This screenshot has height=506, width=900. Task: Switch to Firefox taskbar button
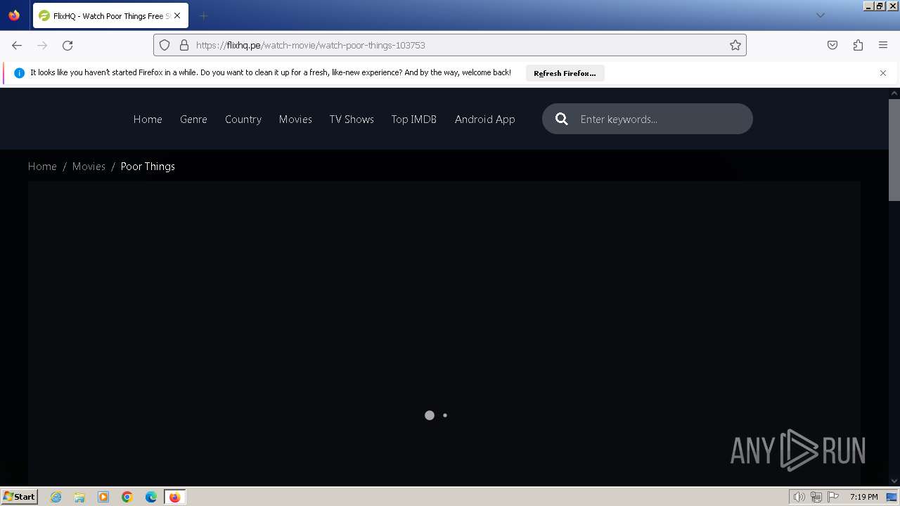pos(174,497)
